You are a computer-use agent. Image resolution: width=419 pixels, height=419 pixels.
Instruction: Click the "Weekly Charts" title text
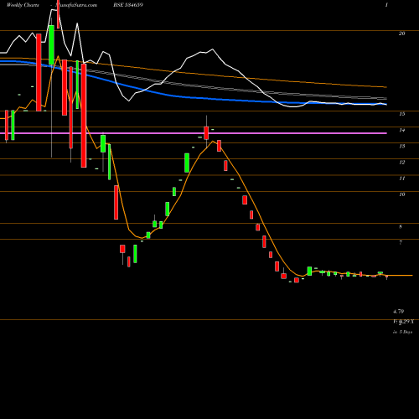[23, 5]
